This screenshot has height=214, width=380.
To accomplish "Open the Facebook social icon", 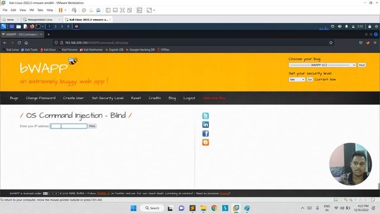I will (205, 133).
